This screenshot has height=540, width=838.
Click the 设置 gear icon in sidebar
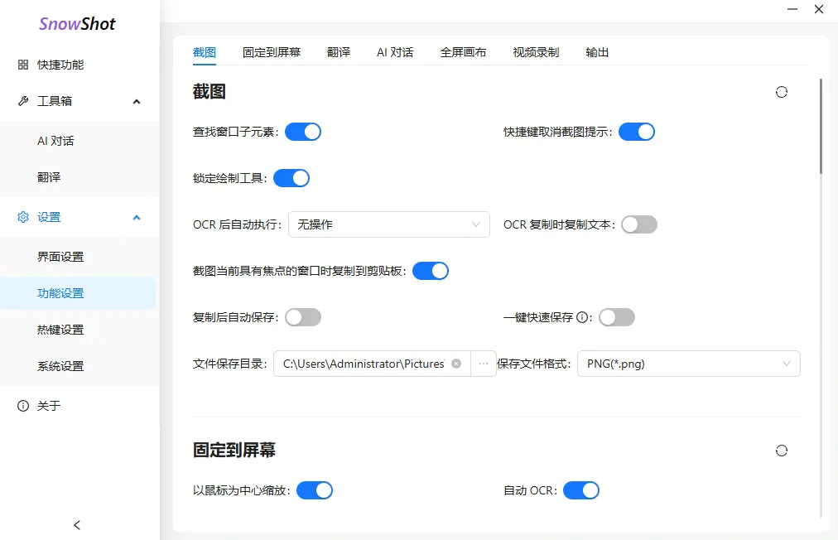coord(22,217)
